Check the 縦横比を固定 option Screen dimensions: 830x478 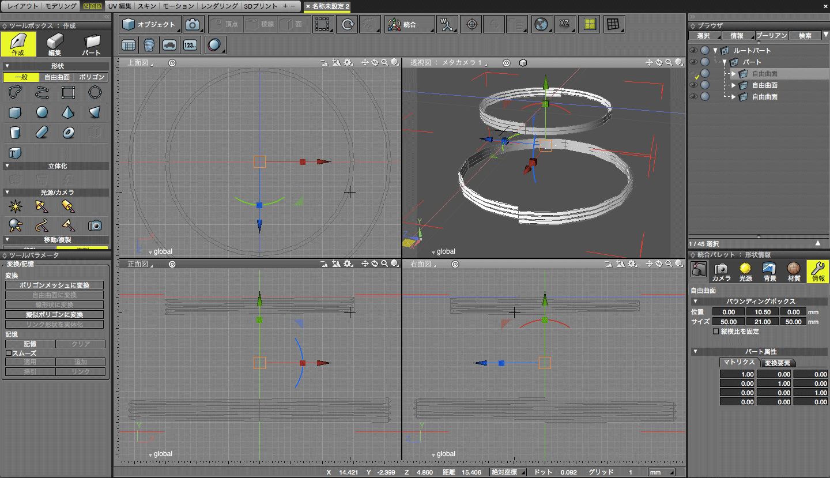pyautogui.click(x=716, y=332)
